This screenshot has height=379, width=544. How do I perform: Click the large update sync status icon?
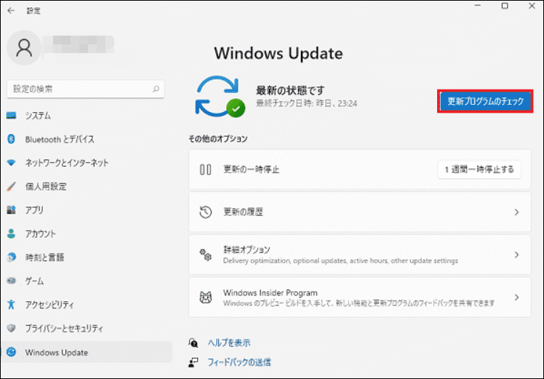pyautogui.click(x=220, y=97)
